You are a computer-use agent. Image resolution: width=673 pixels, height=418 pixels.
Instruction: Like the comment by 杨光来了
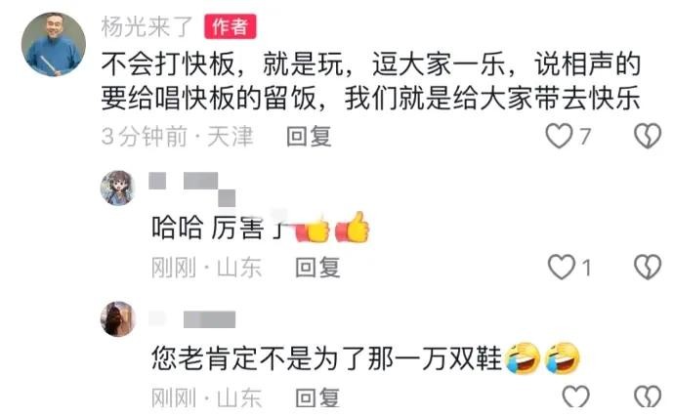pos(559,136)
